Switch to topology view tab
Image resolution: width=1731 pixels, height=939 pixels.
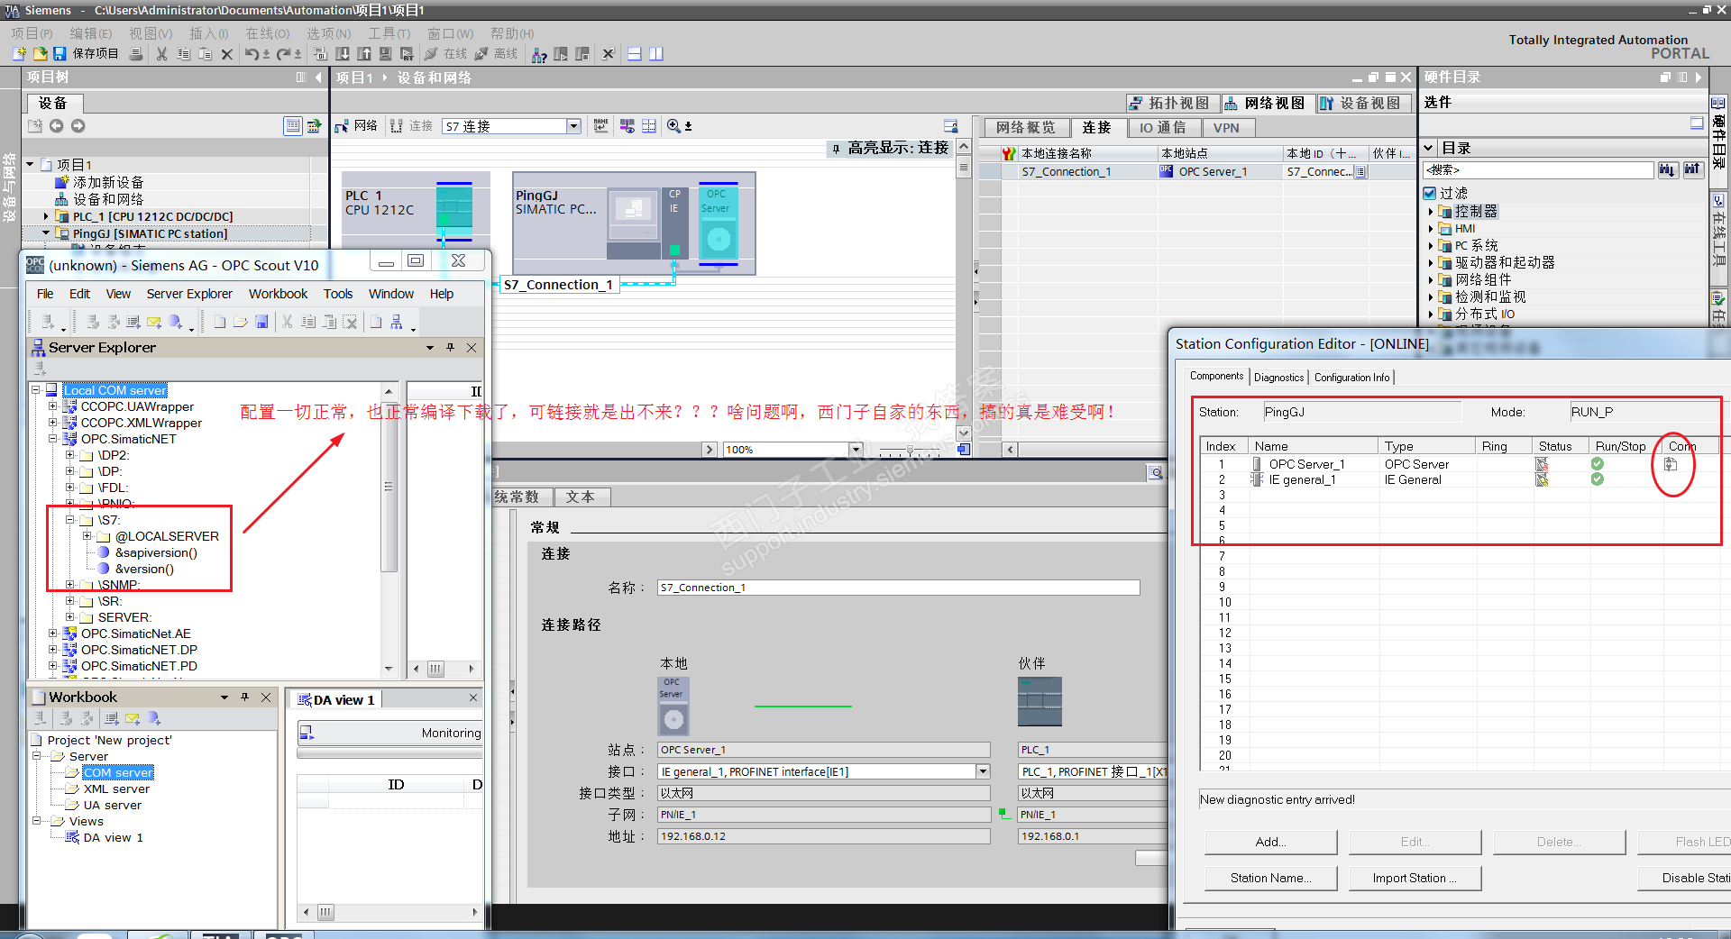tap(1173, 104)
